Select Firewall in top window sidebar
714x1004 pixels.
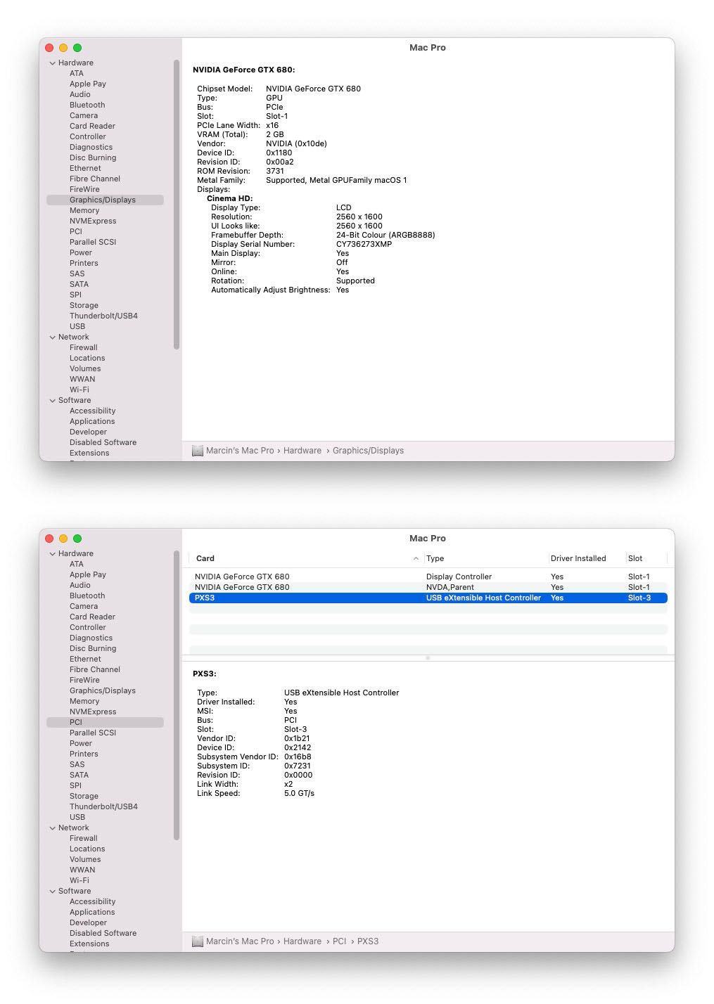coord(84,347)
